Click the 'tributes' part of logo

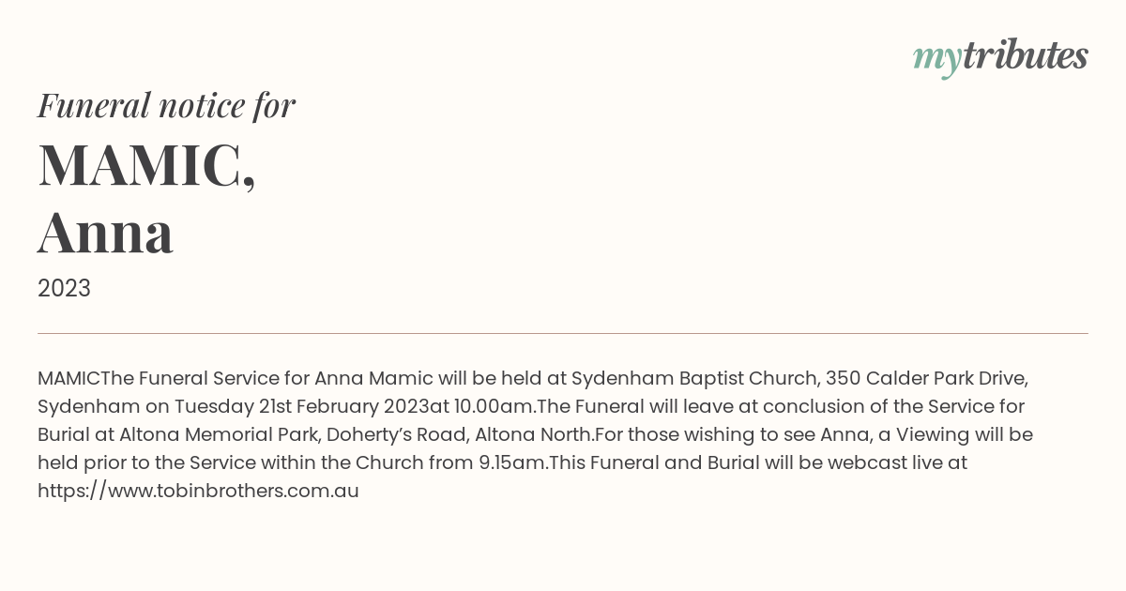(1025, 56)
